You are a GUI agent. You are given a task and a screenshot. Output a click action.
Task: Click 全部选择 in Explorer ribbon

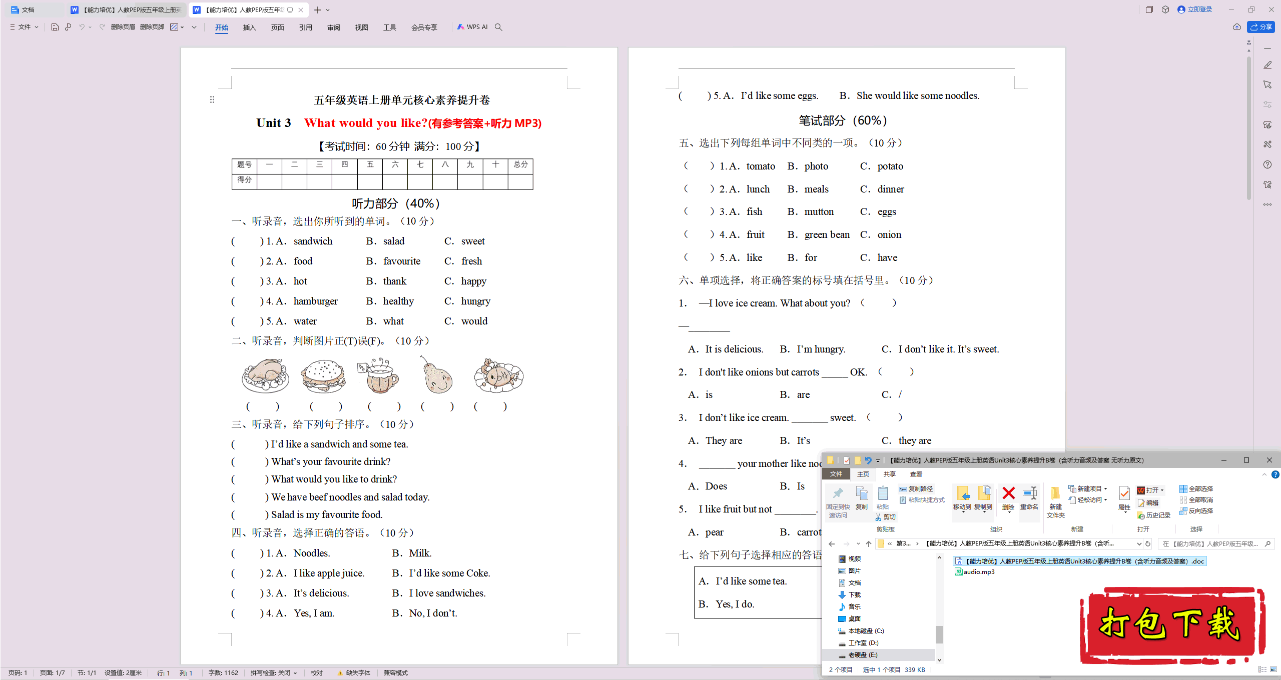click(1196, 488)
